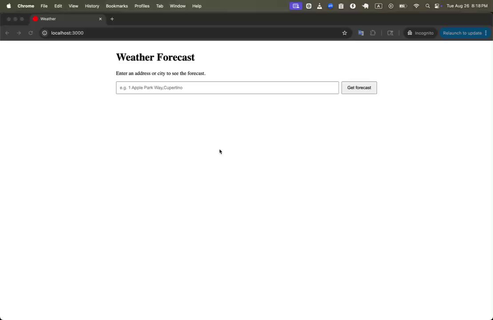Bookmark this page with star icon
The width and height of the screenshot is (493, 320).
(x=345, y=33)
